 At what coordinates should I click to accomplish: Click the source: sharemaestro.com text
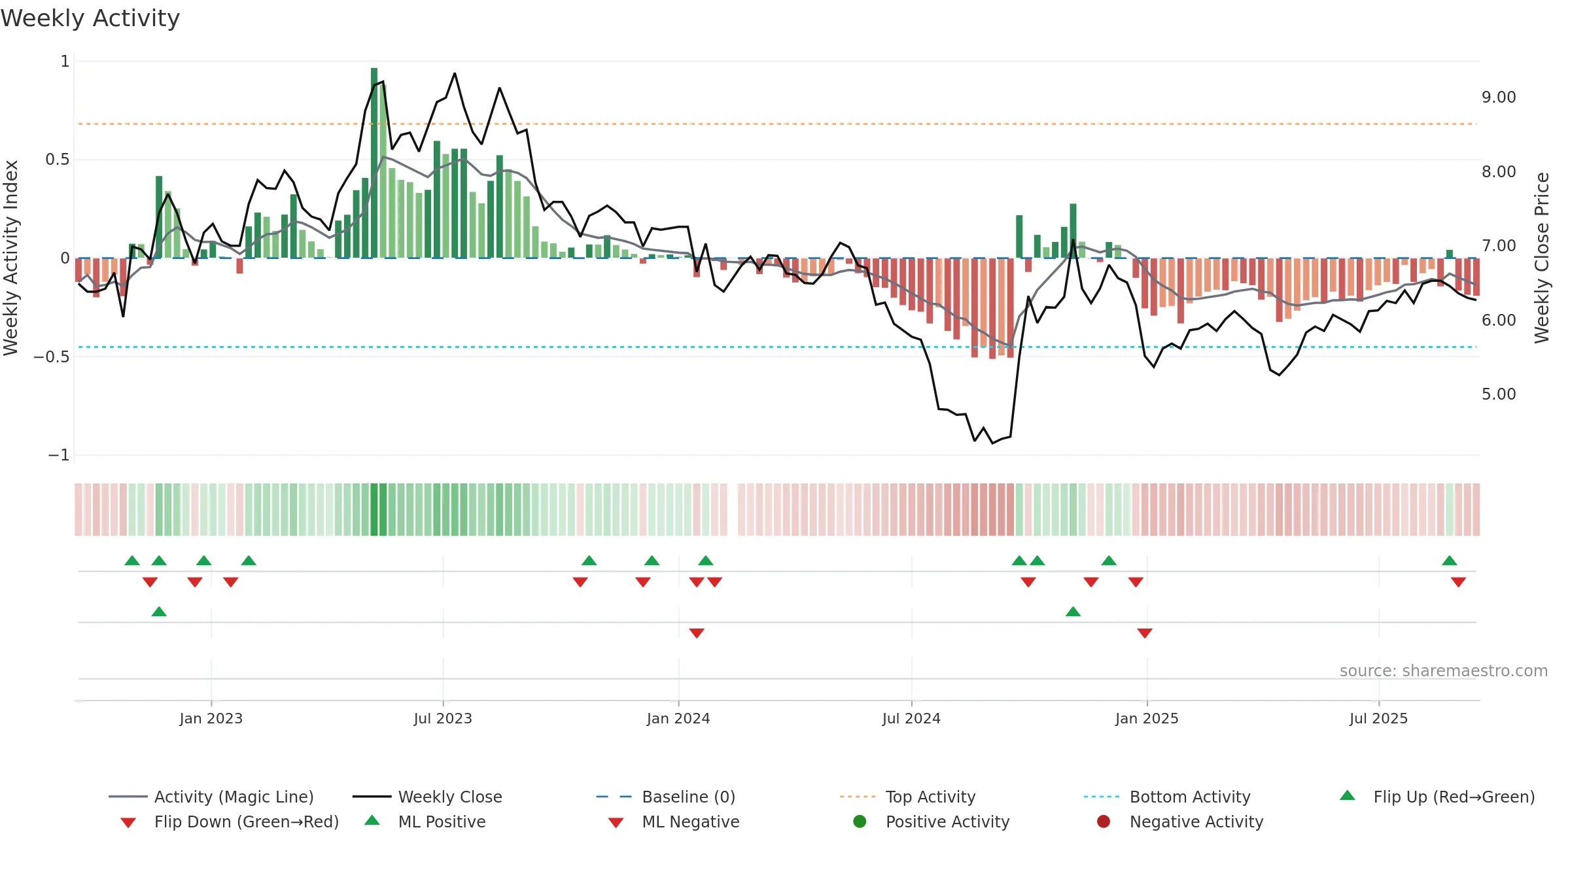click(x=1444, y=670)
